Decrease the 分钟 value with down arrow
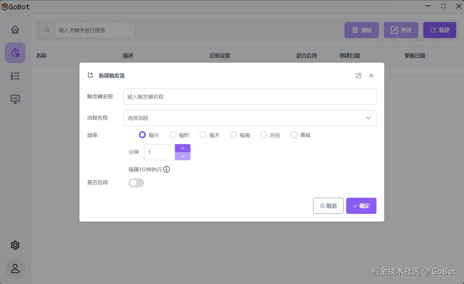The width and height of the screenshot is (464, 284). (183, 156)
